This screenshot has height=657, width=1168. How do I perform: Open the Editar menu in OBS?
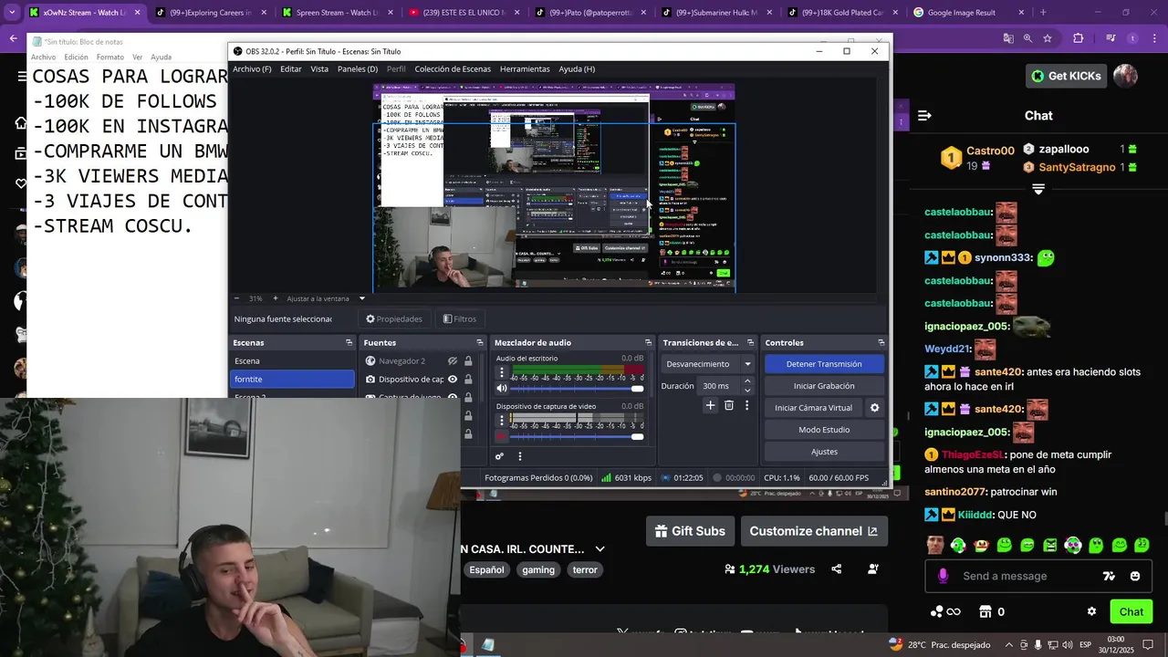point(291,69)
